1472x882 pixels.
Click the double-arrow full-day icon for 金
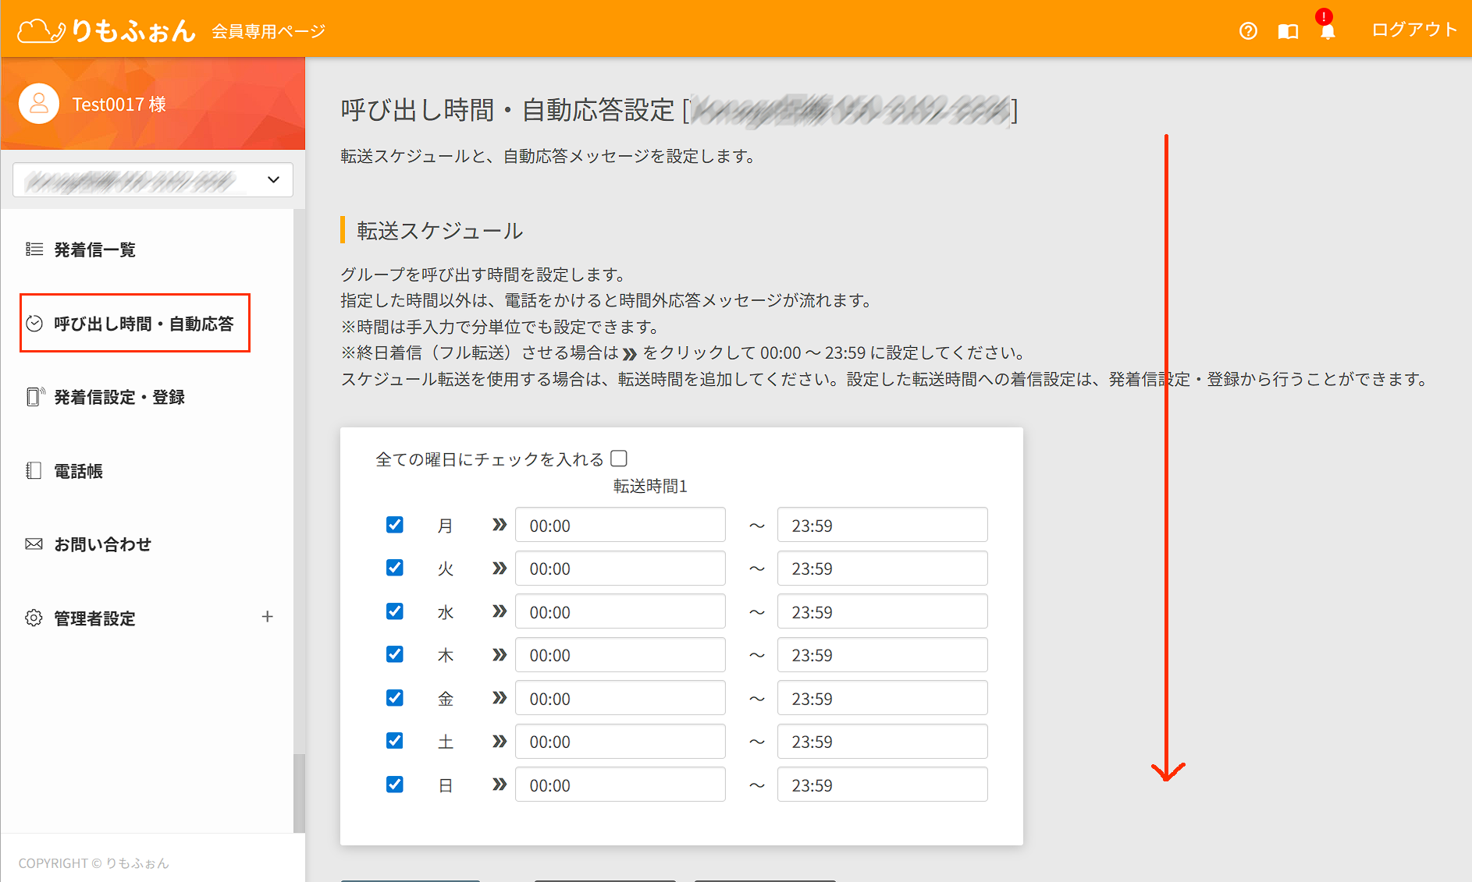click(x=500, y=698)
